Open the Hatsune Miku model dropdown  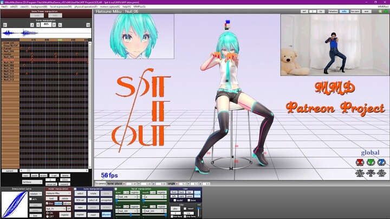[58, 193]
